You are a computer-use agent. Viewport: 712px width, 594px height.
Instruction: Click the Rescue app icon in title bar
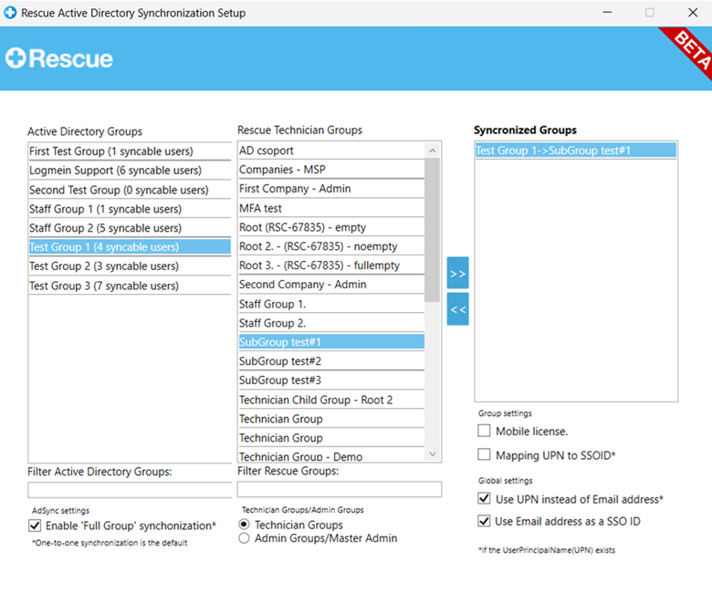[10, 13]
